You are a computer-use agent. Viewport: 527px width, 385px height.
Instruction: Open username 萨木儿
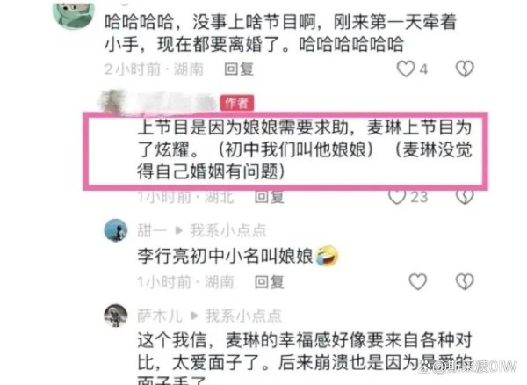click(x=160, y=316)
